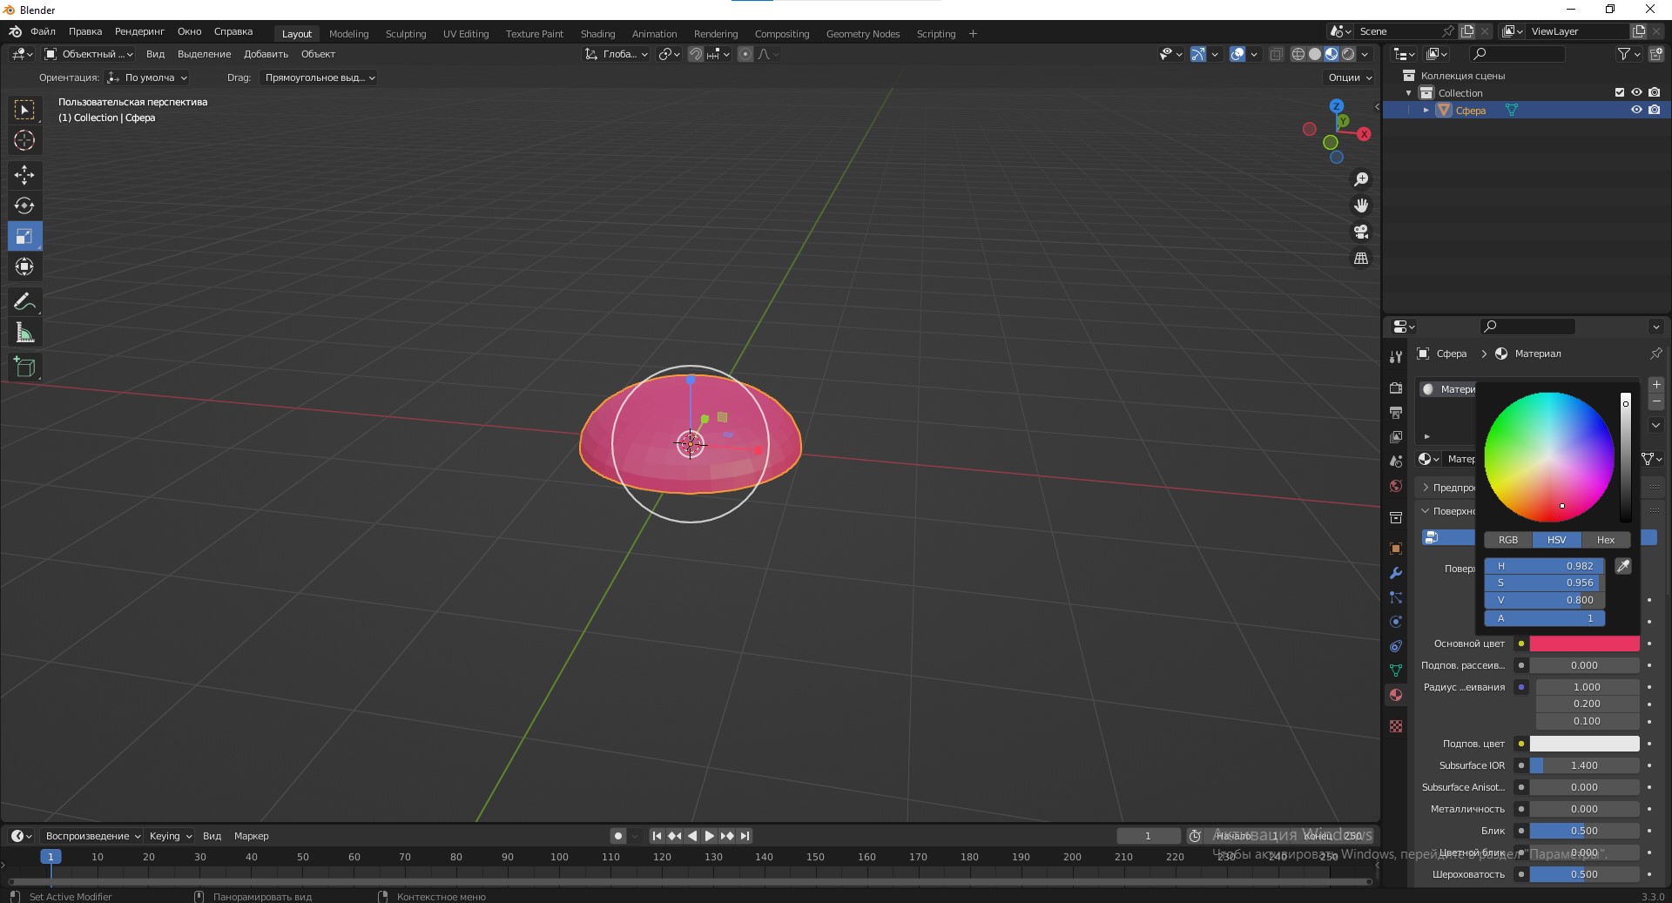Open the Файл menu
The height and width of the screenshot is (903, 1672).
[43, 31]
